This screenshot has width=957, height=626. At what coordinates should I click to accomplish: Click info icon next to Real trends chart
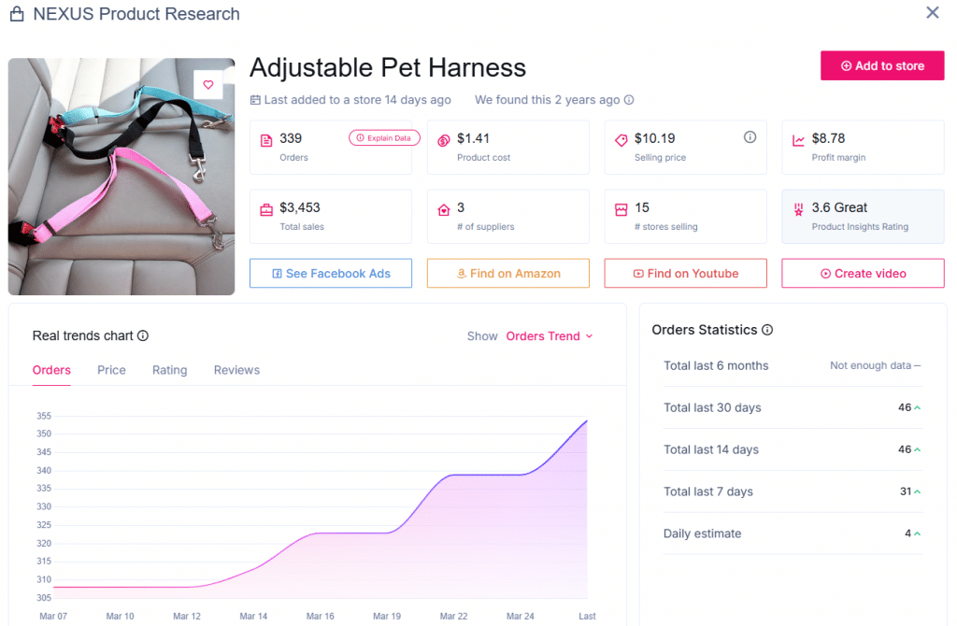click(143, 336)
